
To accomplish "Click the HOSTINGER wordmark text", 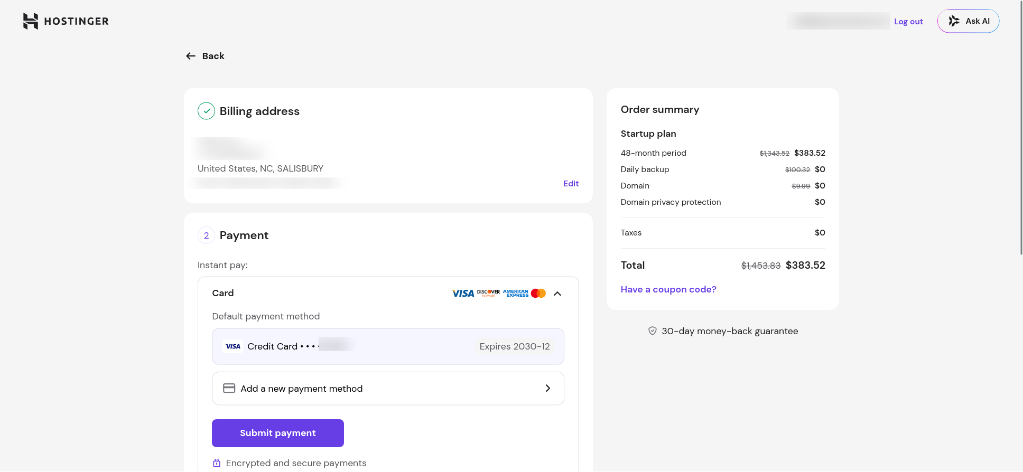I will [76, 21].
